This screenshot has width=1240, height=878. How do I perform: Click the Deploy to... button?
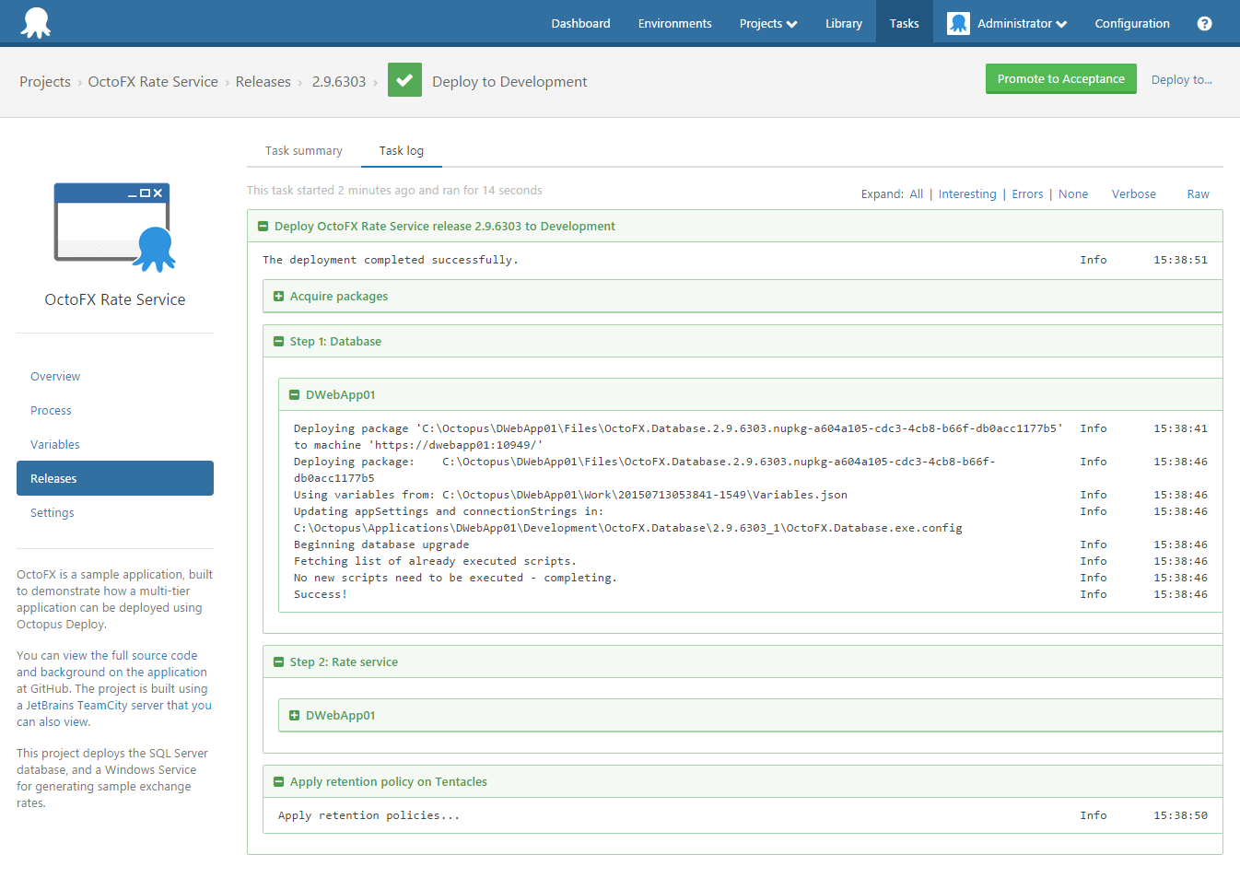[x=1182, y=79]
